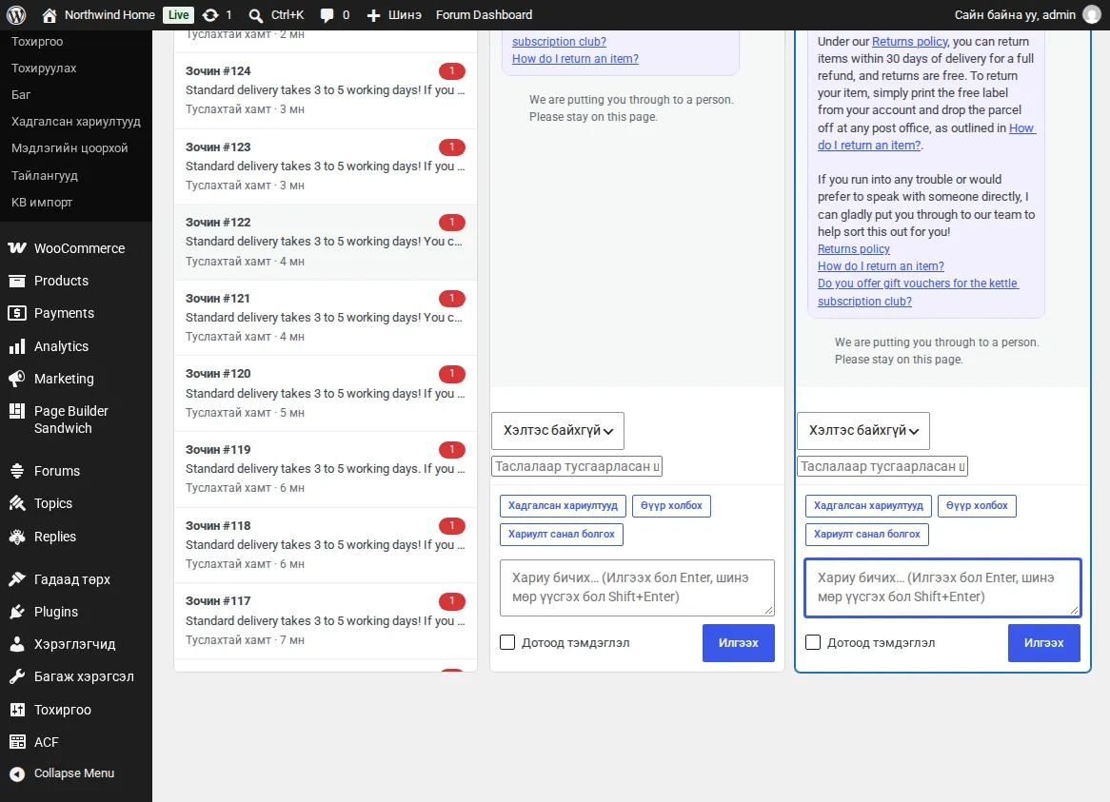Tick Дотоод тэмдэглэл checkbox in the left chat panel
Viewport: 1110px width, 802px height.
click(x=507, y=642)
